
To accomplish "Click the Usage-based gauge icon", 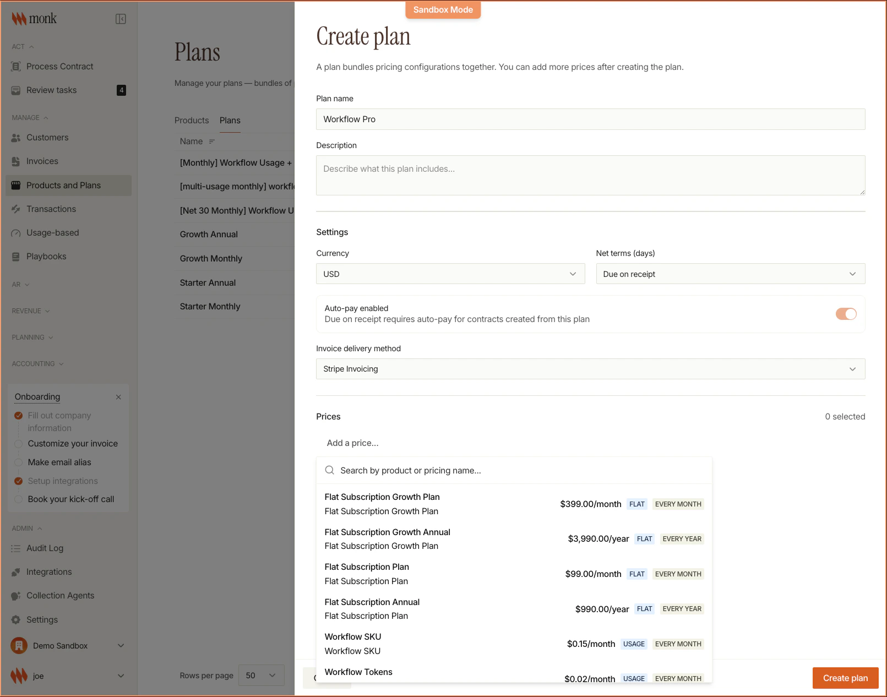I will pyautogui.click(x=16, y=233).
